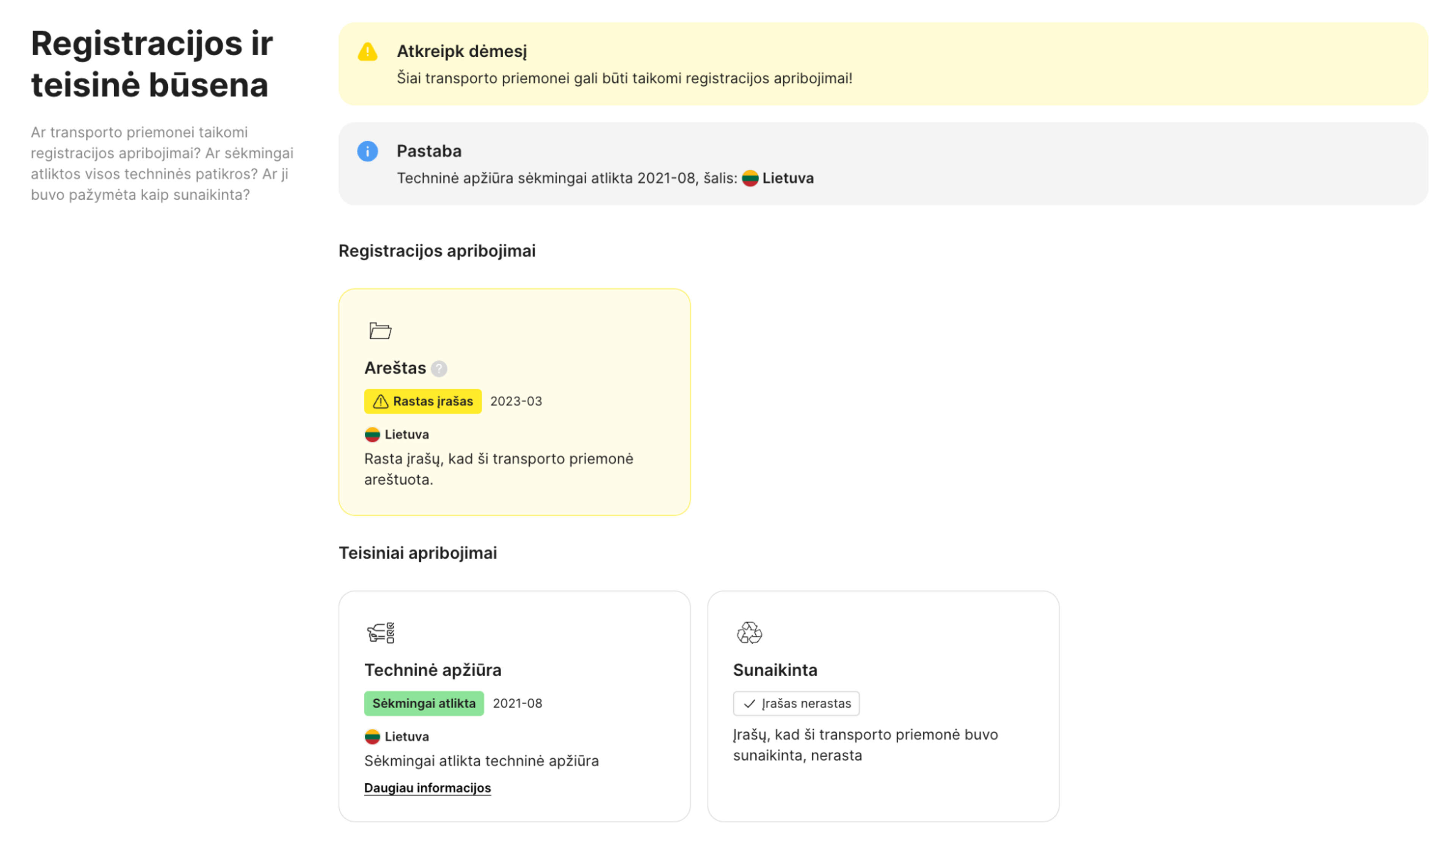Select the Teisiniai apribojimai section heading

418,553
